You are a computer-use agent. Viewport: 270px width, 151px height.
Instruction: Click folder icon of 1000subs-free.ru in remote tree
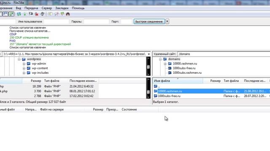click(170, 68)
